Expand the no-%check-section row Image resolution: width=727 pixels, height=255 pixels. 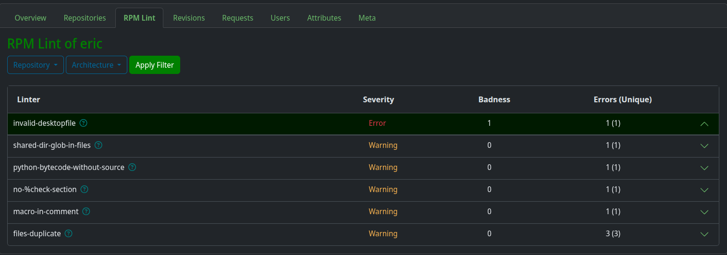pyautogui.click(x=704, y=190)
